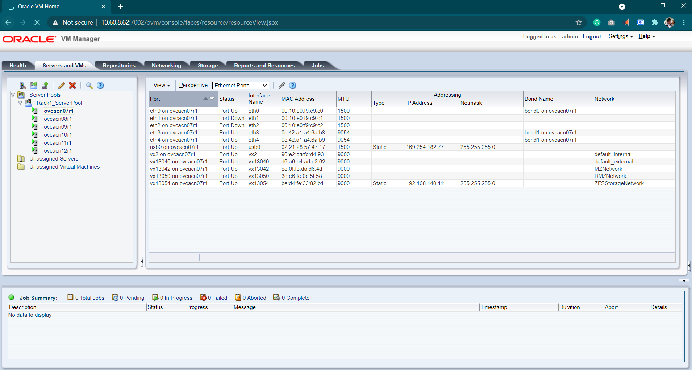Open the Help dropdown menu
Screen dimensions: 692x370
pyautogui.click(x=647, y=36)
